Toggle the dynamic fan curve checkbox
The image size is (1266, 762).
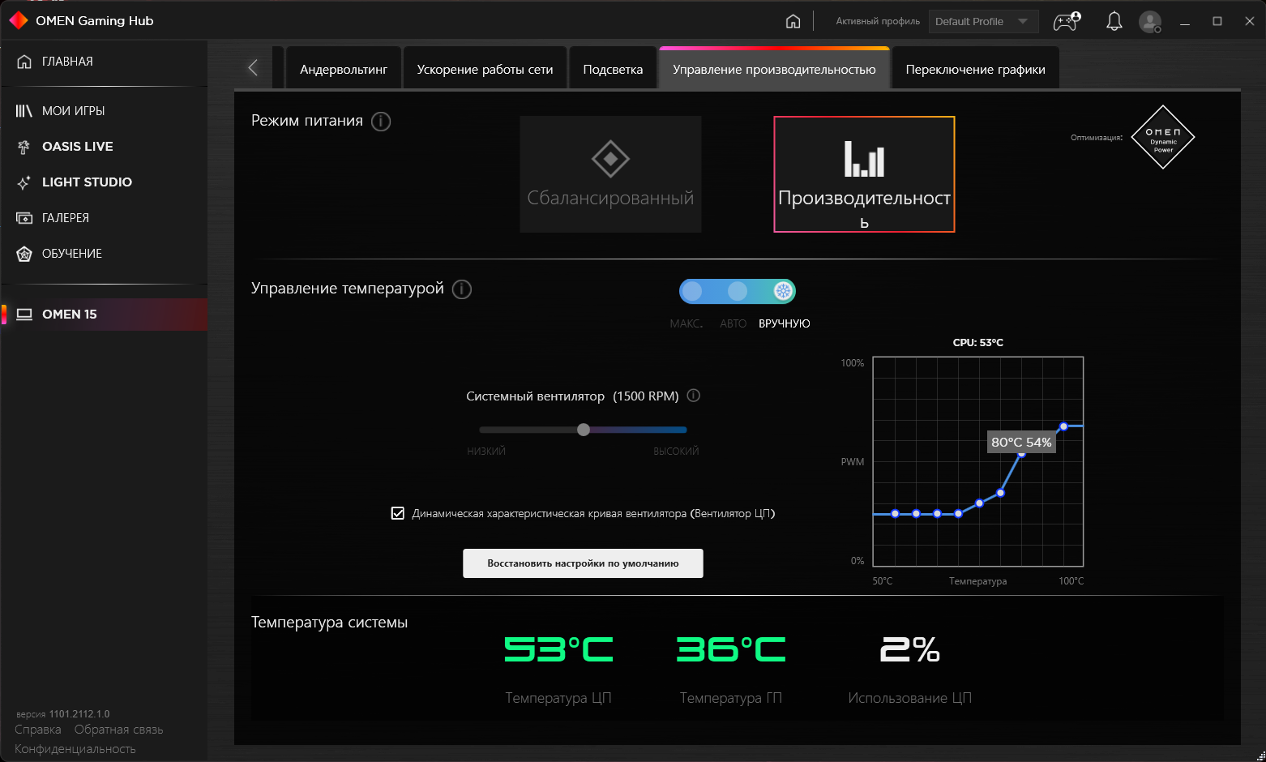point(398,513)
